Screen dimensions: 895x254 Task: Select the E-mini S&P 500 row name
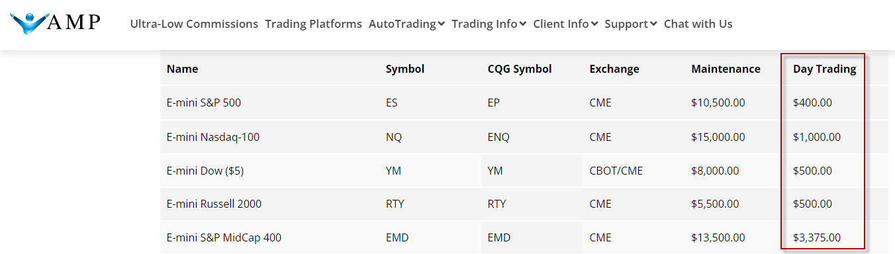[x=203, y=103]
